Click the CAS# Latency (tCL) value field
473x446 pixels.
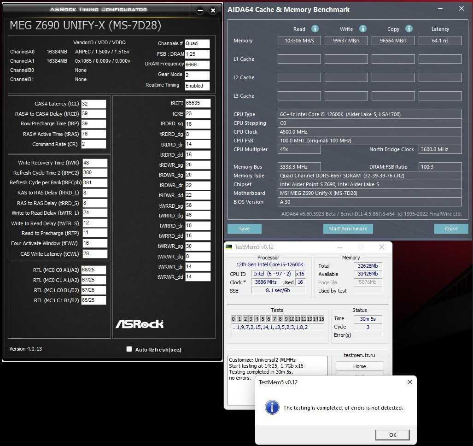pos(93,104)
